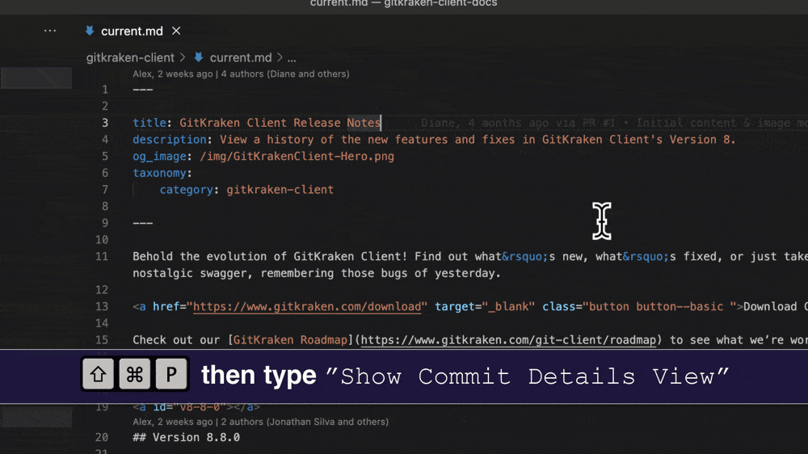The image size is (808, 454).
Task: Click the "Alex, 2 weeks ago" CodeLens above line 1
Action: (173, 74)
